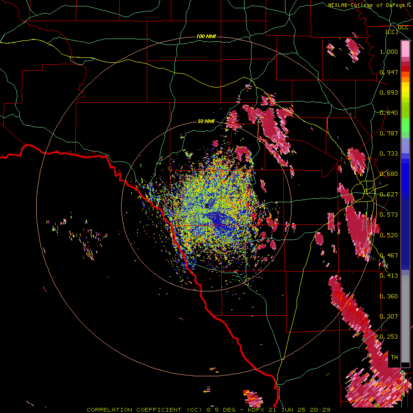The height and width of the screenshot is (413, 413).
Task: Select the 0.733 legend value
Action: [x=389, y=154]
